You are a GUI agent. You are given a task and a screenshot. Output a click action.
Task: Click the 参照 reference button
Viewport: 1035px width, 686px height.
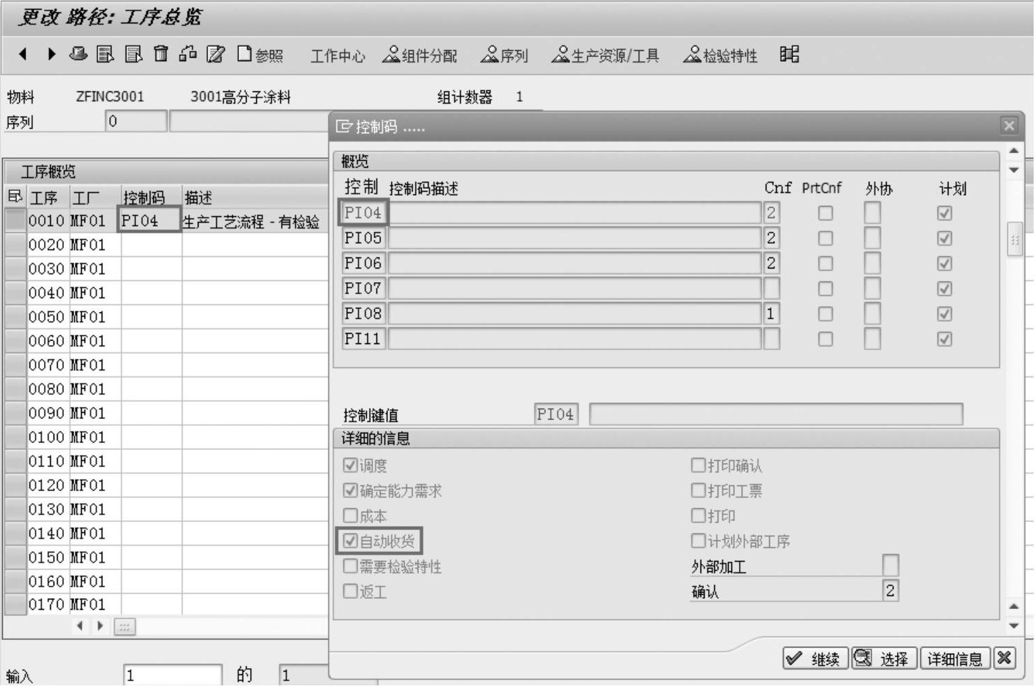[260, 54]
